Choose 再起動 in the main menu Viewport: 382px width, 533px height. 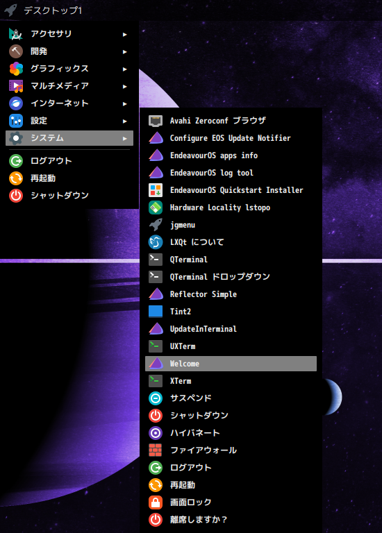69,178
